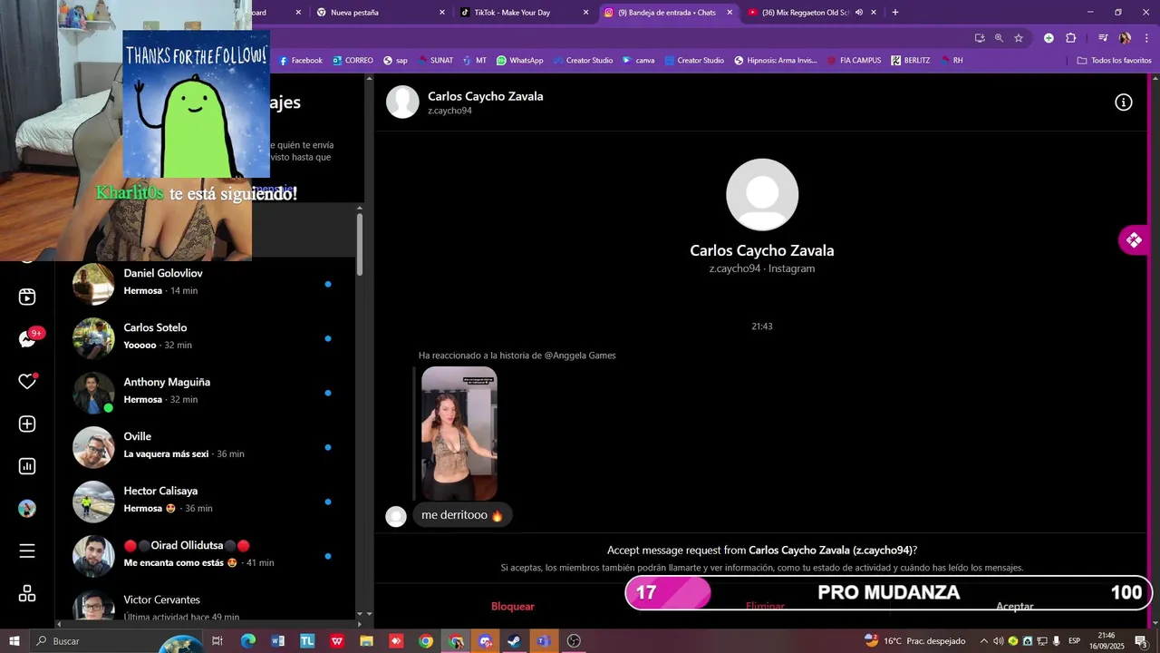Image resolution: width=1160 pixels, height=653 pixels.
Task: Open Carlos Sotelo message request
Action: 205,336
